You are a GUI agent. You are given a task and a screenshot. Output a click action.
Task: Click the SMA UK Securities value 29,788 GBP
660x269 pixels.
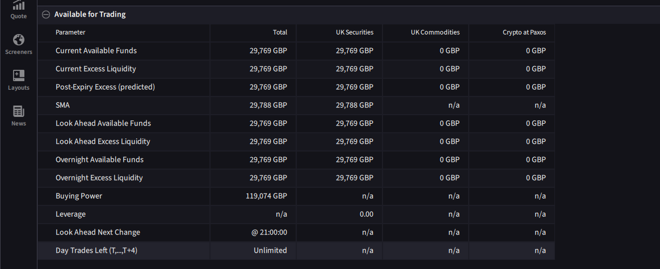tap(354, 105)
